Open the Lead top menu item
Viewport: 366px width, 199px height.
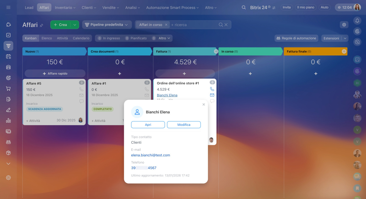[29, 7]
